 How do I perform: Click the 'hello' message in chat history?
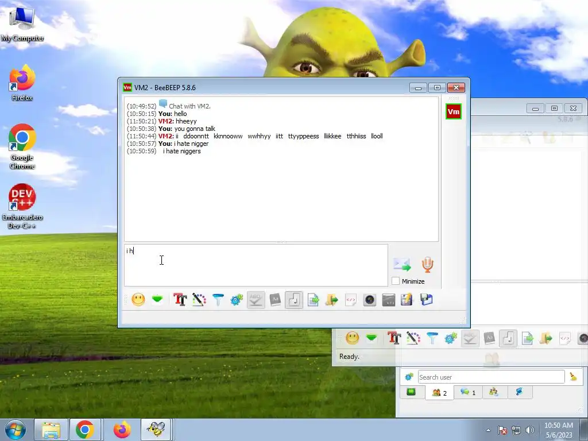pyautogui.click(x=180, y=114)
